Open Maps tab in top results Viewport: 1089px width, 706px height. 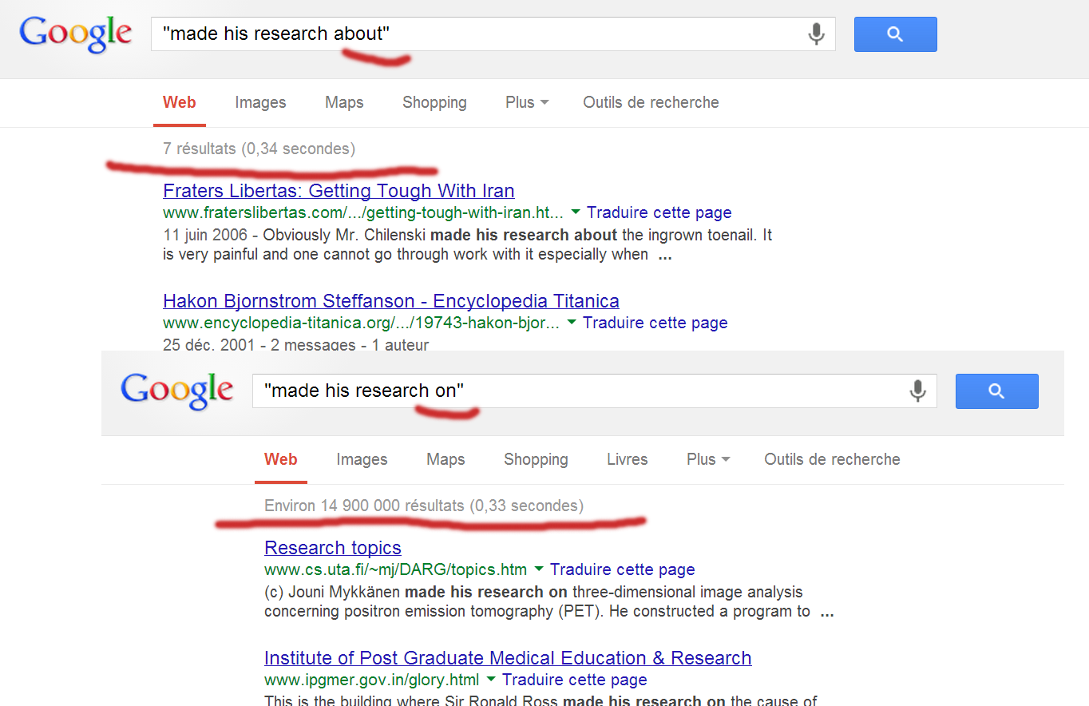point(344,103)
